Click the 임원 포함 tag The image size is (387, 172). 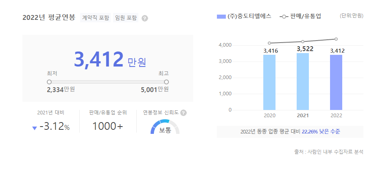point(126,18)
